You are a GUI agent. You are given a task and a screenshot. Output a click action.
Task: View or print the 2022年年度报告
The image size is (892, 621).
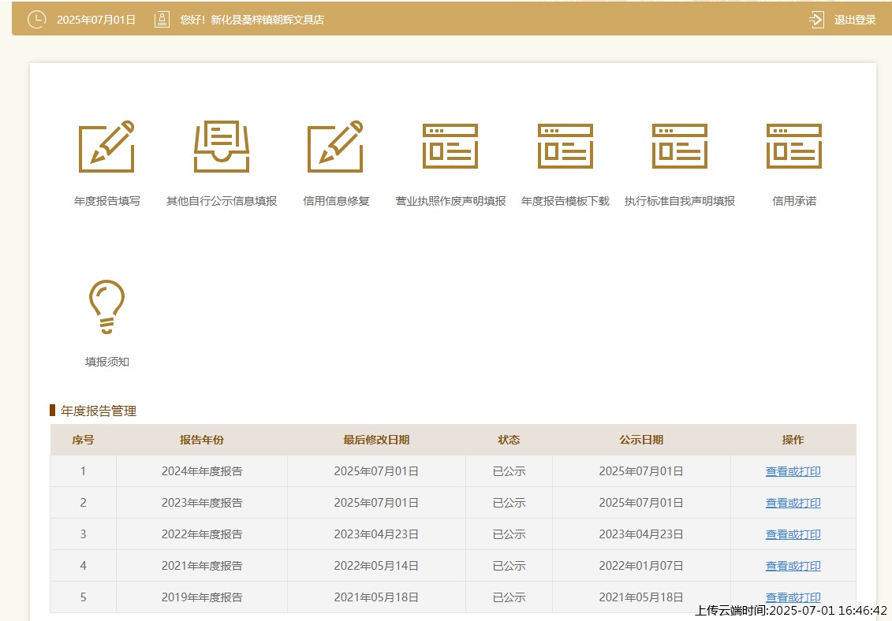(x=793, y=534)
